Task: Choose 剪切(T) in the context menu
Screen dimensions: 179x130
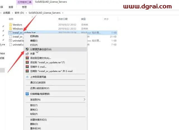Action: coord(55,105)
